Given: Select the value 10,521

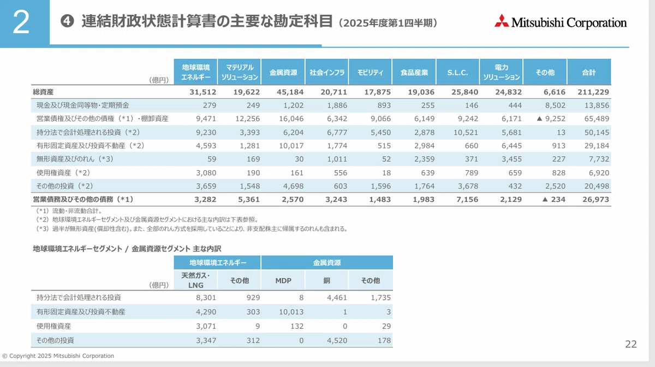Looking at the screenshot, I should [466, 132].
